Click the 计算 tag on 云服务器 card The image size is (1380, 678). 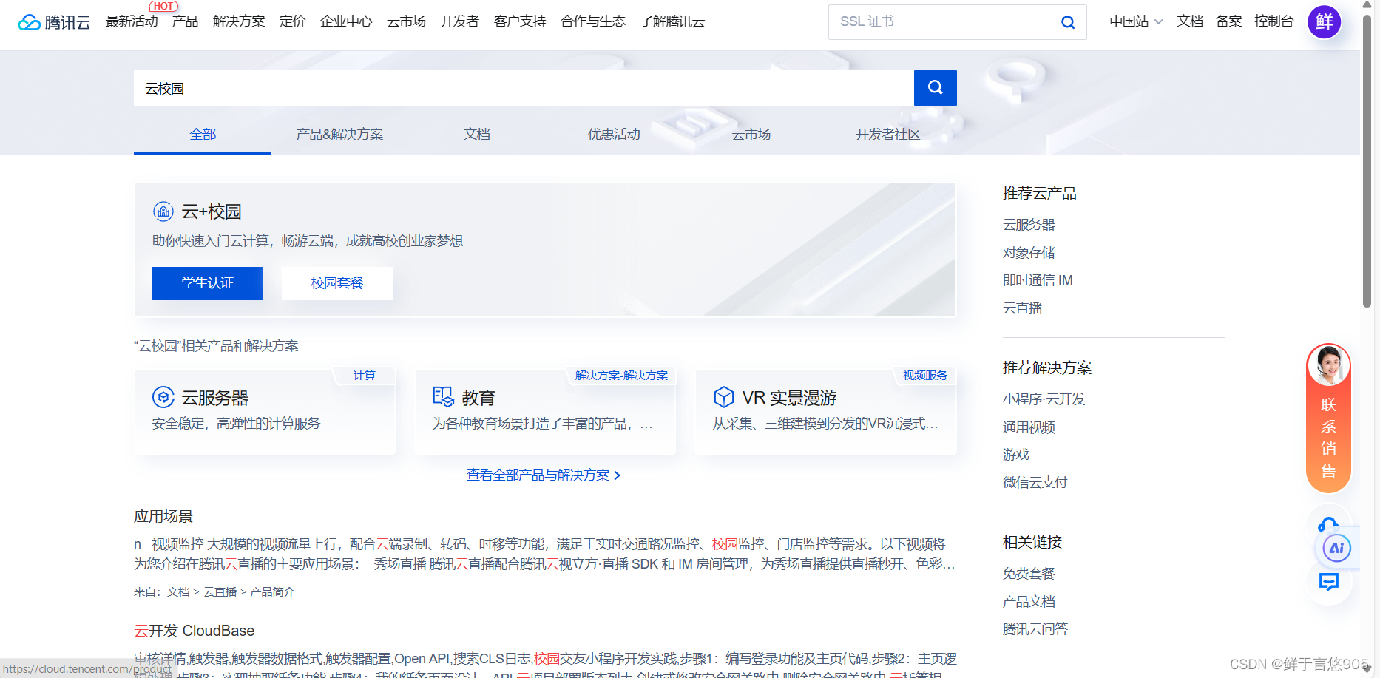pos(364,376)
